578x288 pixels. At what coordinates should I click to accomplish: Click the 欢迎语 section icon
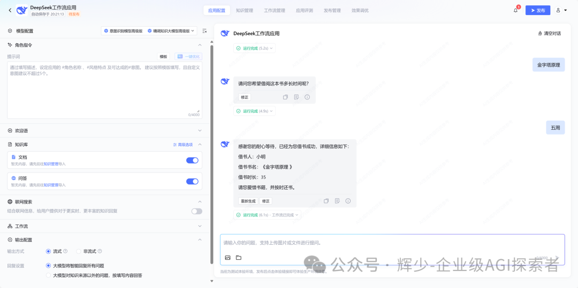click(x=10, y=130)
